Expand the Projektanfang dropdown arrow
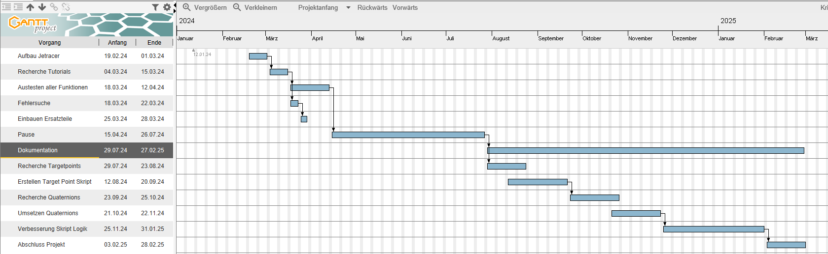 point(348,8)
